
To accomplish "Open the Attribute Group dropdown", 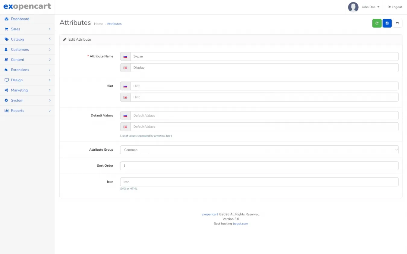I will coord(259,150).
